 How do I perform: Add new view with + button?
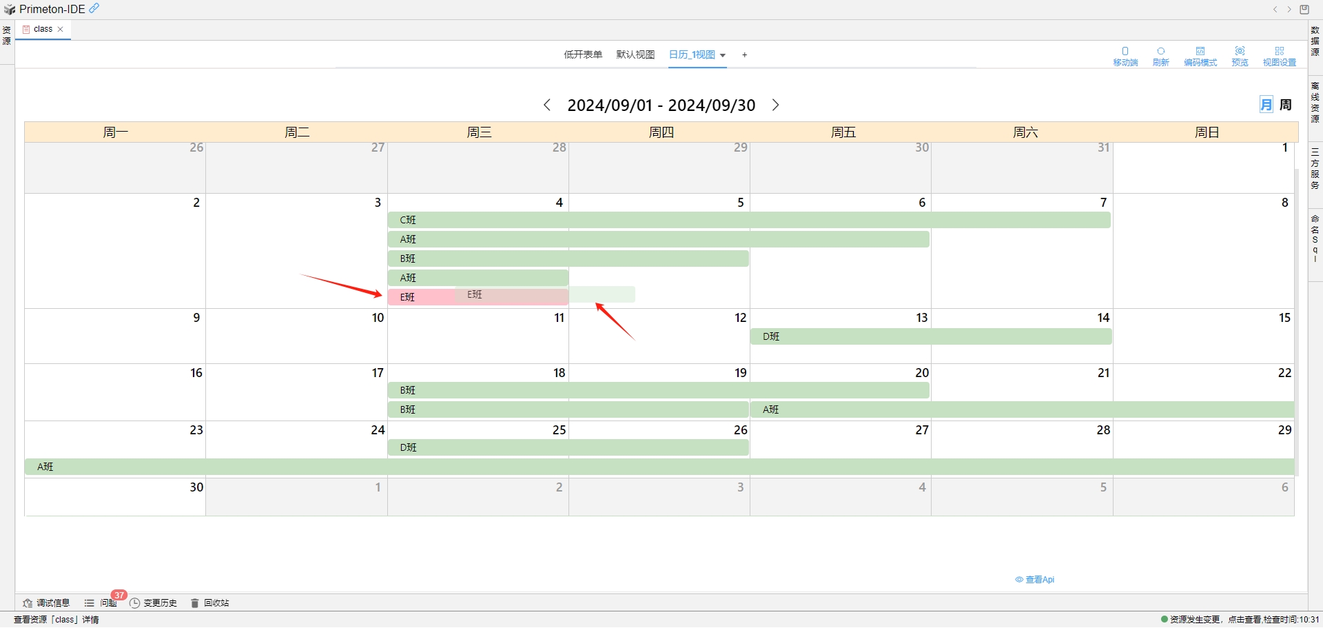744,54
